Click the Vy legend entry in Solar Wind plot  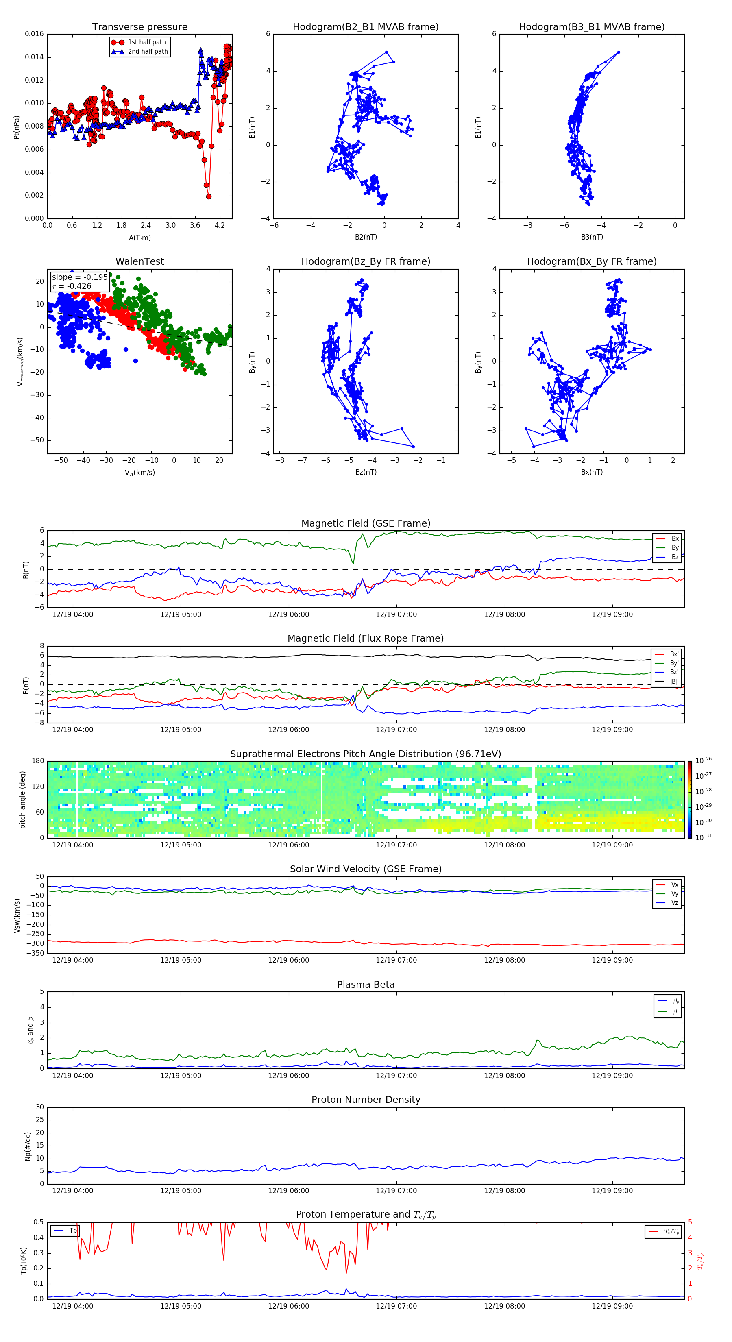667,893
